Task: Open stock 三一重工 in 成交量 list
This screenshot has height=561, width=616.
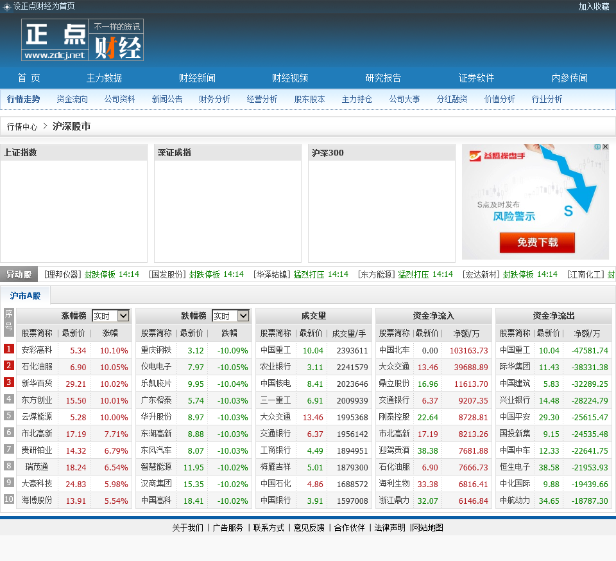Action: click(x=275, y=400)
